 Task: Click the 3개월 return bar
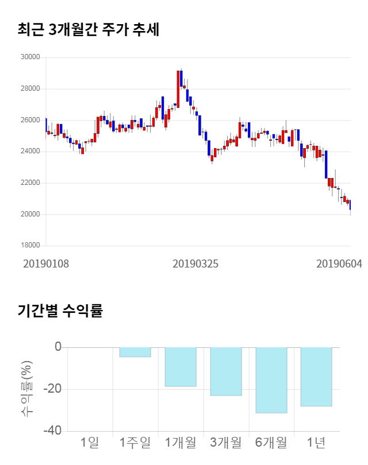click(x=226, y=371)
